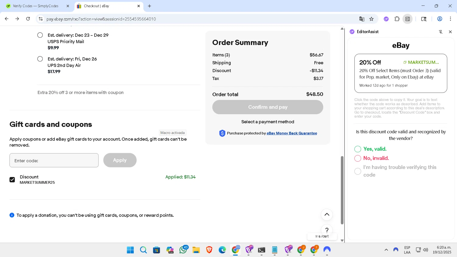Select USPS Priority Mail shipping option
Image resolution: width=457 pixels, height=257 pixels.
(x=40, y=35)
